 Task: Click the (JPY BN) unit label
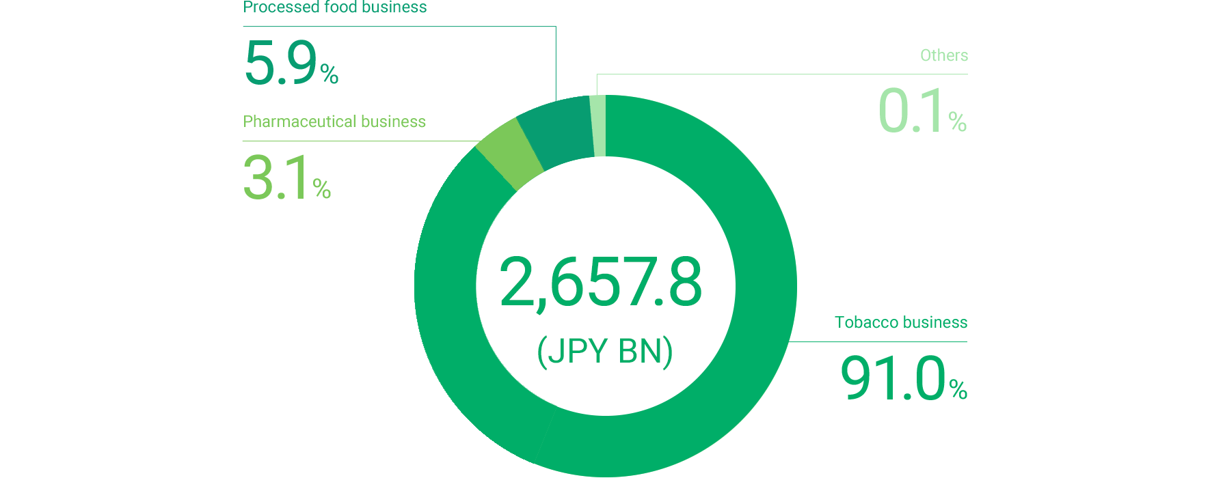tap(605, 352)
